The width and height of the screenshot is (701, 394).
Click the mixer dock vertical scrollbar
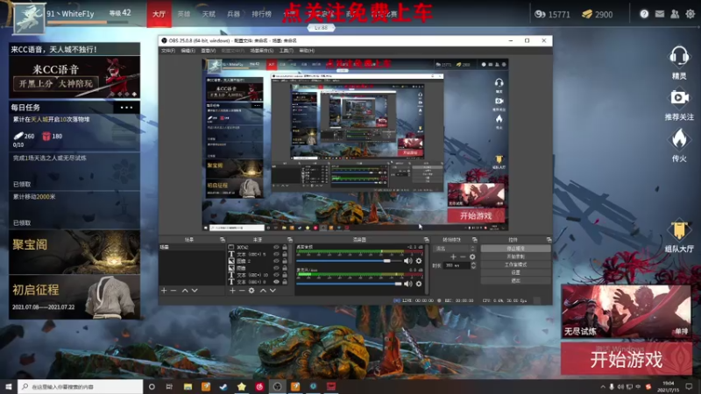(x=427, y=268)
